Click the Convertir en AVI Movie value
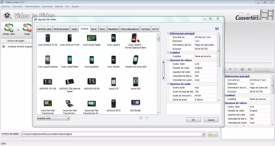Screen dimensions: 275x146 click(205, 37)
